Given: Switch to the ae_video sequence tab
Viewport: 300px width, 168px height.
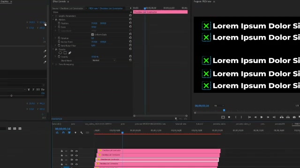Looking at the screenshot, I should [x=98, y=124].
